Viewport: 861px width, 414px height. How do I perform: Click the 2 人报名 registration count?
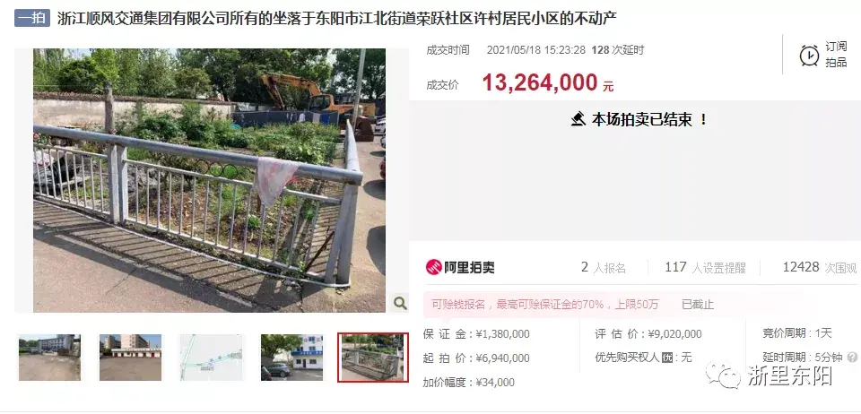coord(604,268)
